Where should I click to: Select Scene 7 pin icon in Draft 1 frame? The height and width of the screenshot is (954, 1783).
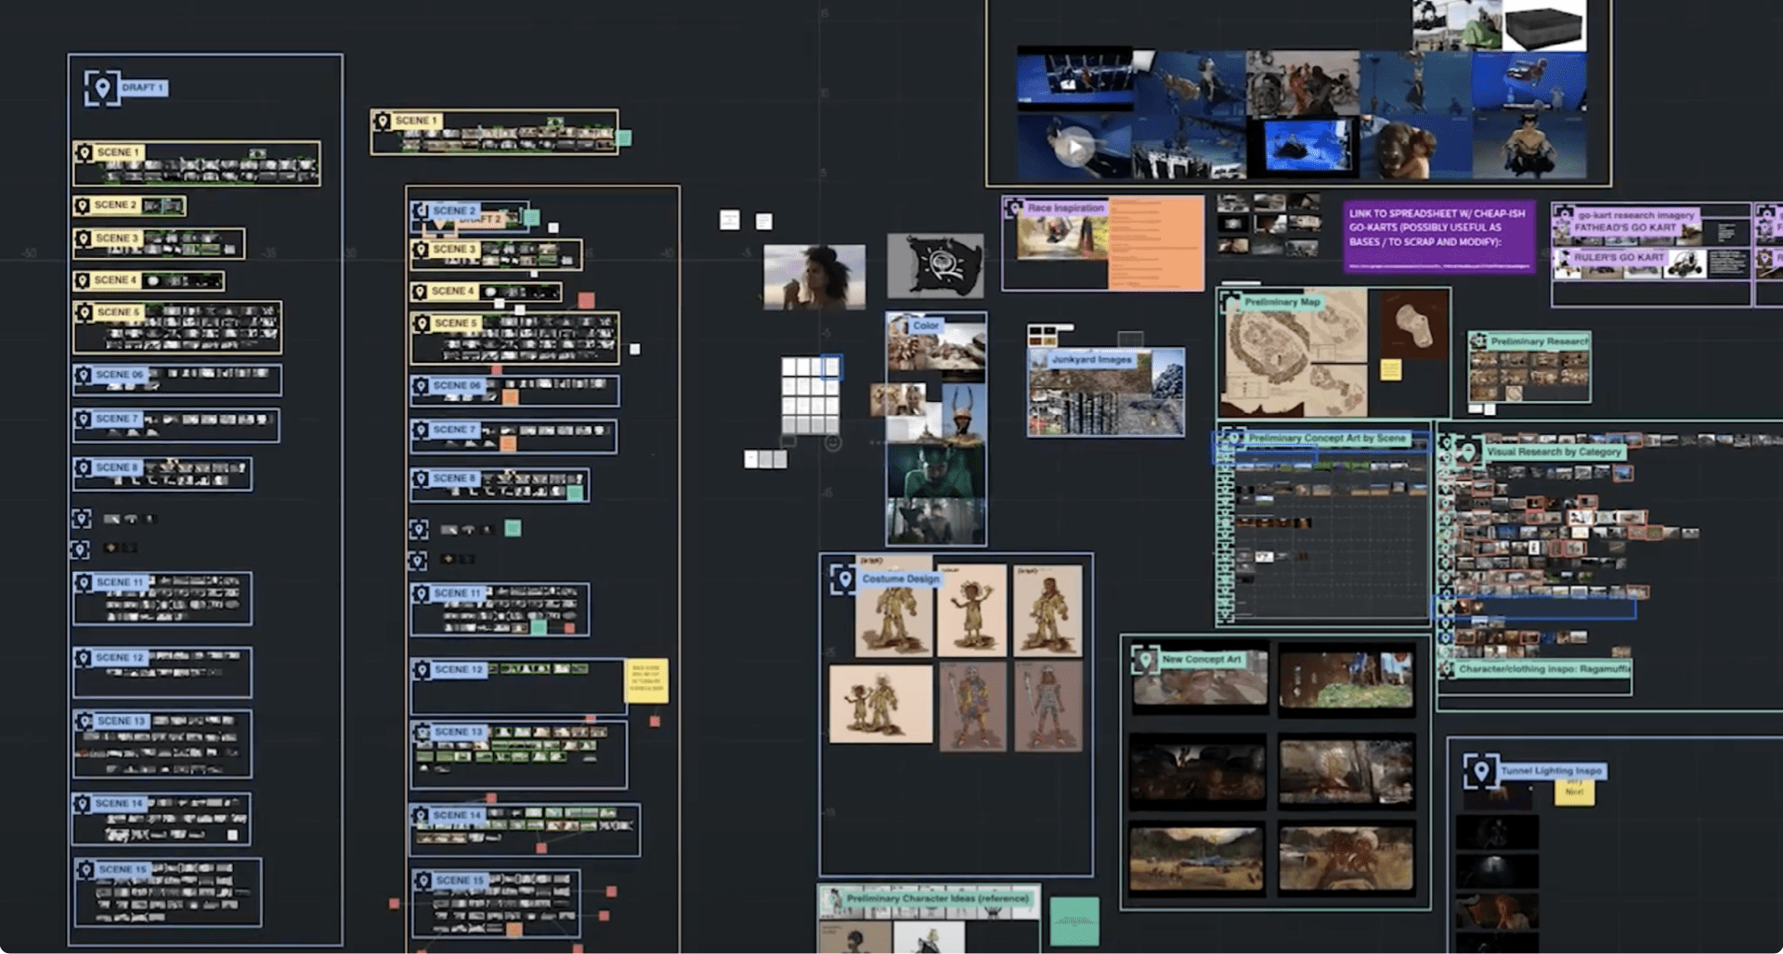tap(84, 419)
